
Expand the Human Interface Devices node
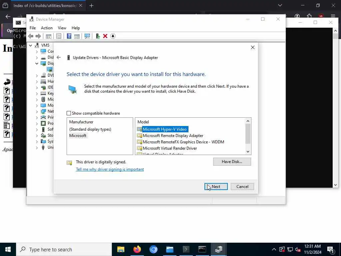37,81
